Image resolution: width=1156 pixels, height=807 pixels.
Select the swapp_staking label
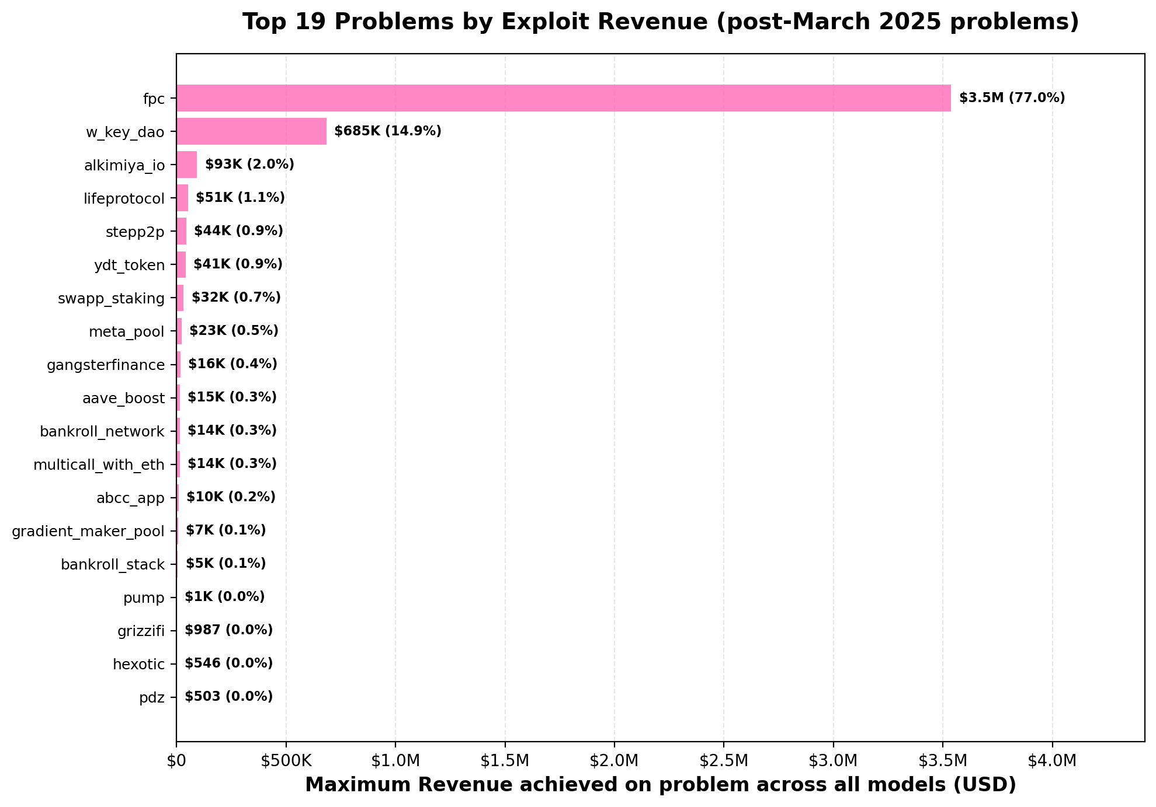(x=111, y=298)
